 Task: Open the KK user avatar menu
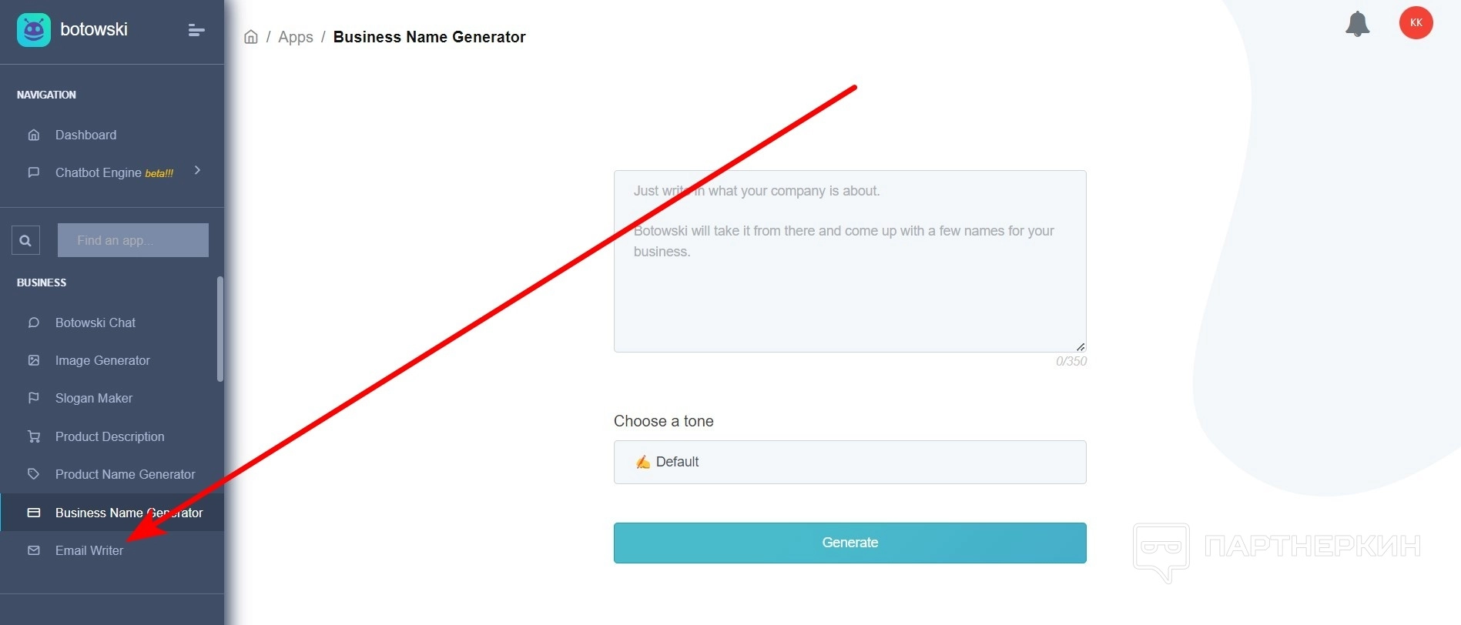[1416, 23]
